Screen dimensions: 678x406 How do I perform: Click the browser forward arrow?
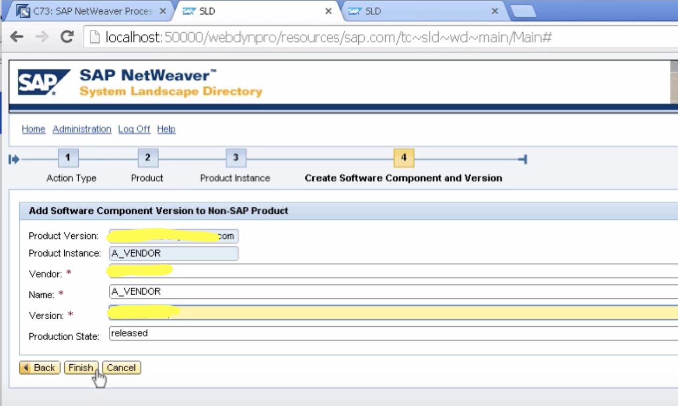(x=41, y=37)
